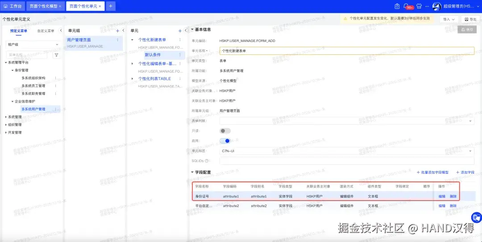Add a new unit via 单元 plus icon
Viewport: 482px width, 242px height.
click(x=180, y=31)
